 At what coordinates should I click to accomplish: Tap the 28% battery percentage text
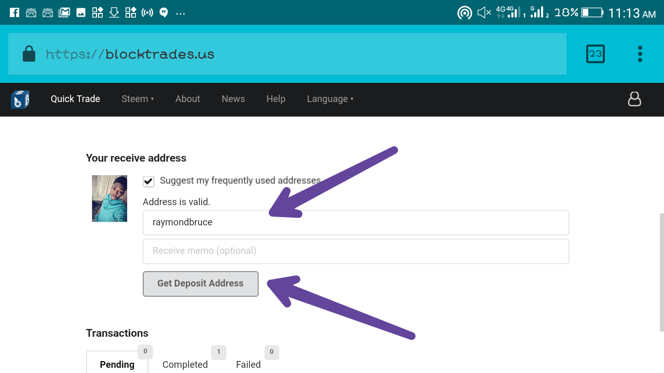coord(566,12)
